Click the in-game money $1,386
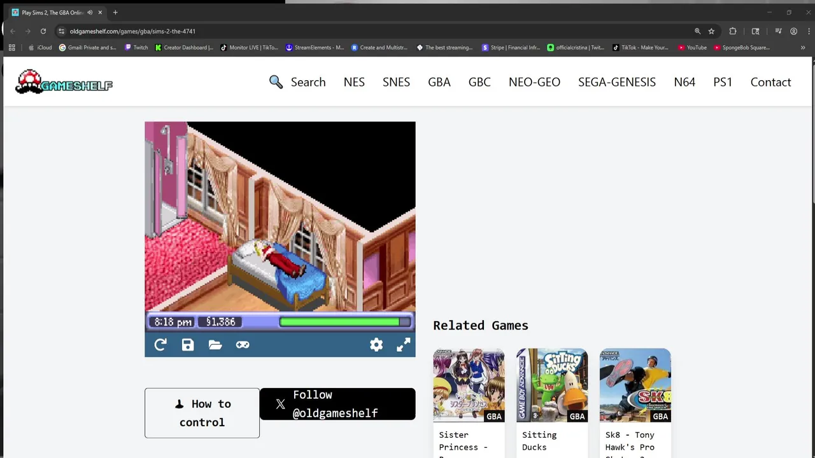 coord(220,322)
